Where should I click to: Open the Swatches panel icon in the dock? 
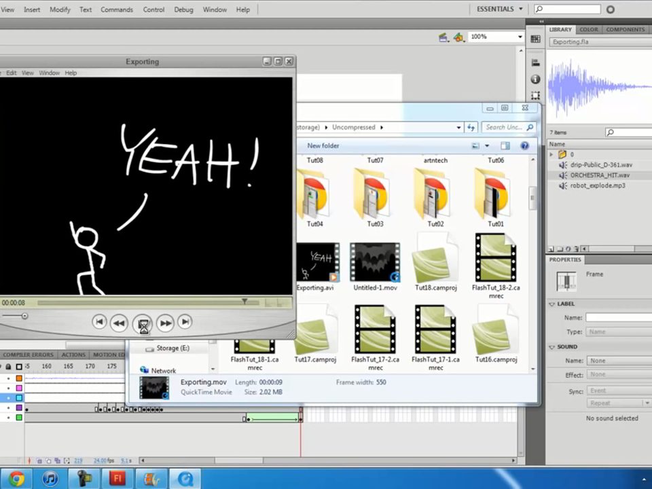click(536, 39)
